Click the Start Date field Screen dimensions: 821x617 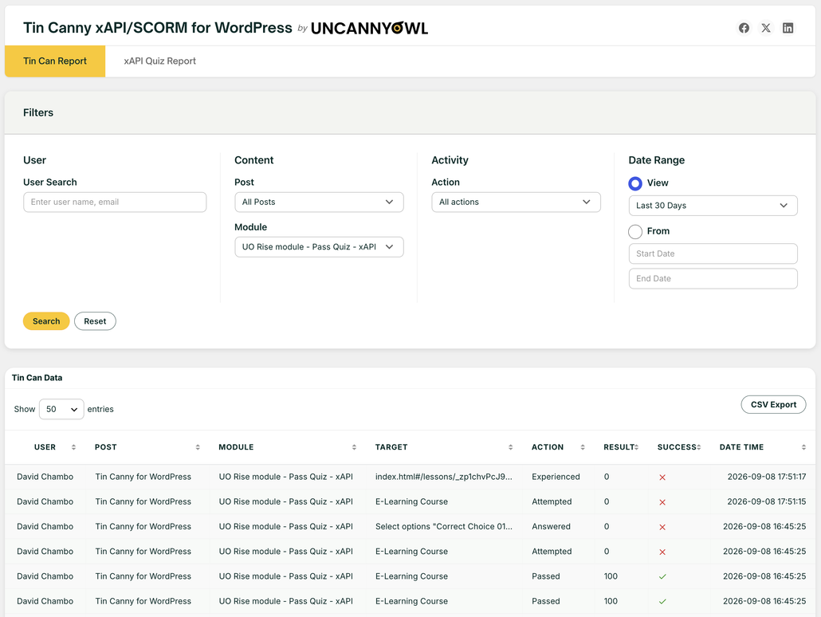point(713,253)
